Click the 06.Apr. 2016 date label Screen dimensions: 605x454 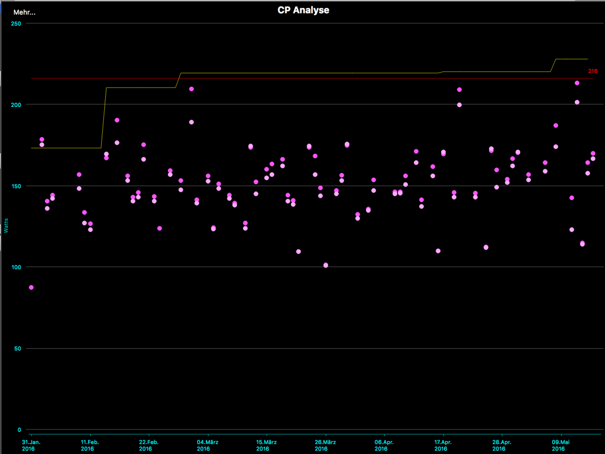pyautogui.click(x=384, y=445)
